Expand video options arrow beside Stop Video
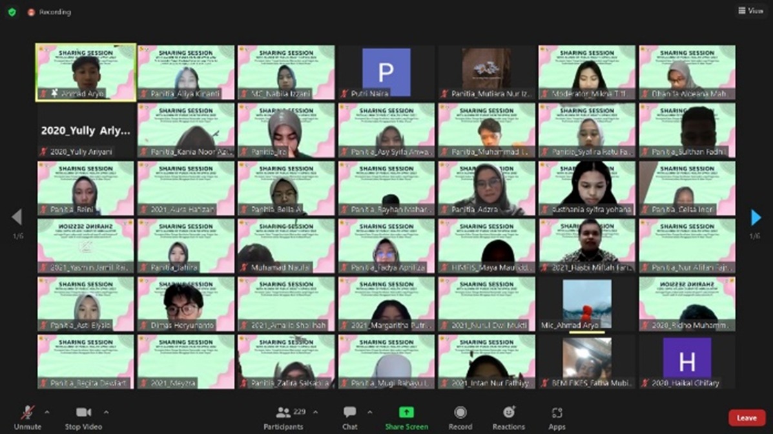 [x=106, y=411]
